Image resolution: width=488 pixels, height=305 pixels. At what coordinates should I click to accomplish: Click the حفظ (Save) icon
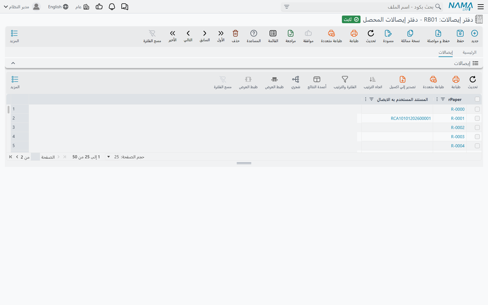tap(460, 33)
